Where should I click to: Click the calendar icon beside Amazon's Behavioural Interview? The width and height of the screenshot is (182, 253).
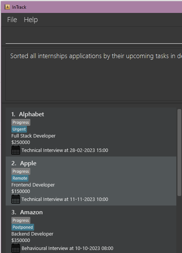[16, 248]
